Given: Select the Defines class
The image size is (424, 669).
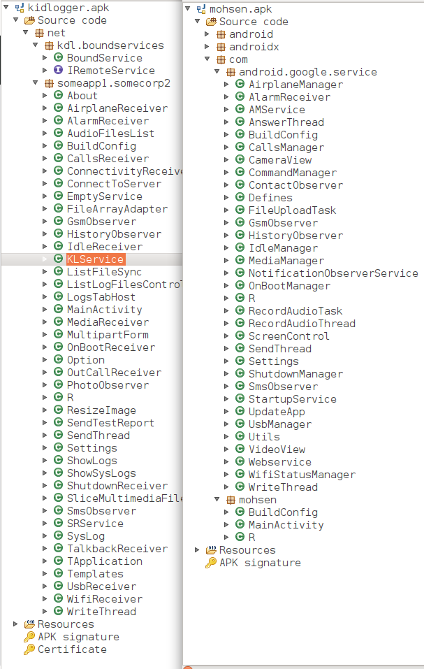Looking at the screenshot, I should (270, 198).
